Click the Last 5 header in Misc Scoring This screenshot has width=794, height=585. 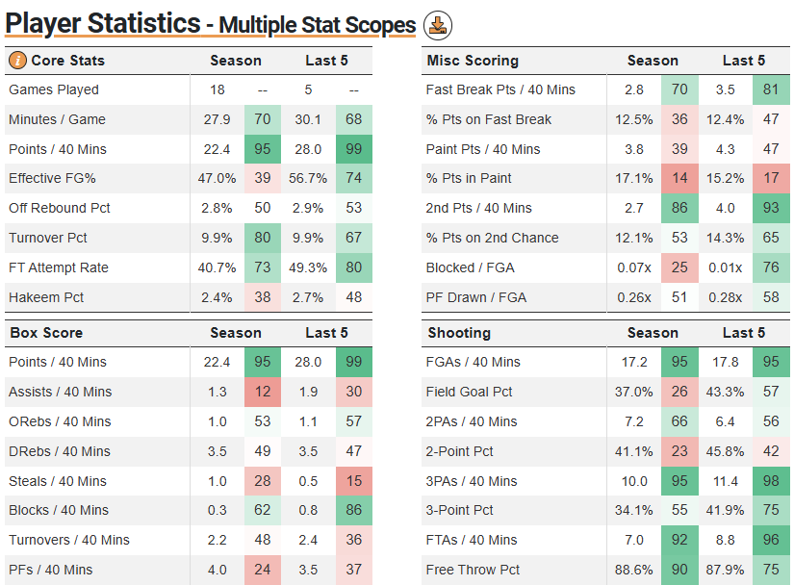[x=744, y=61]
